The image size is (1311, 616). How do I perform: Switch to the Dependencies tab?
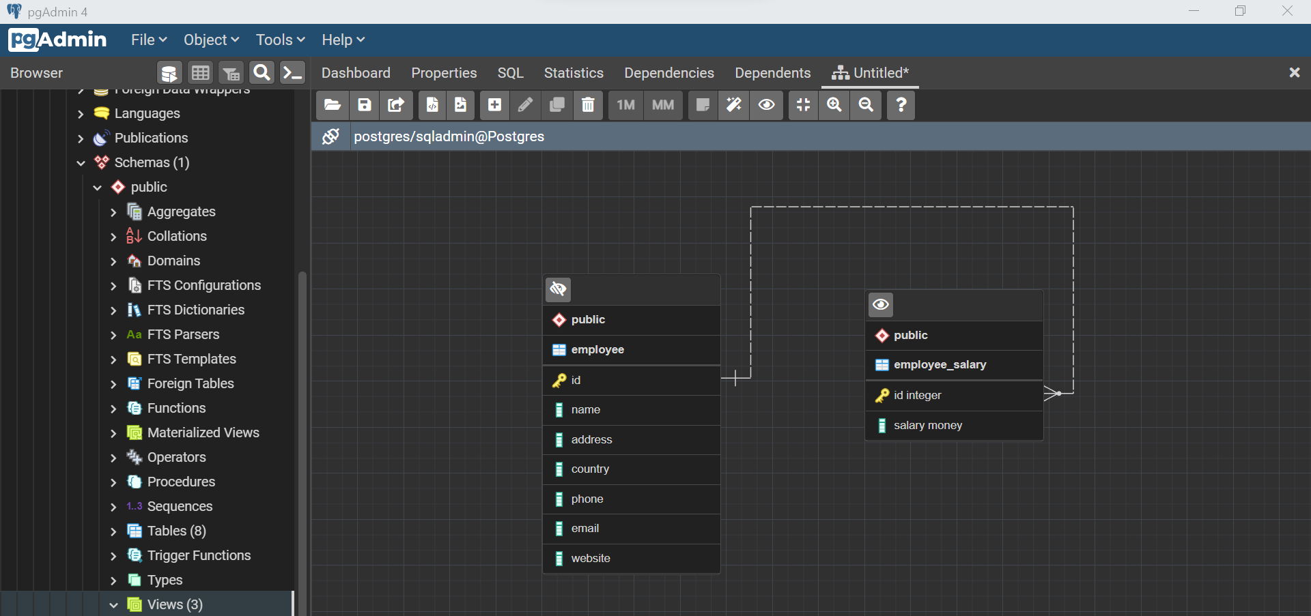click(669, 73)
